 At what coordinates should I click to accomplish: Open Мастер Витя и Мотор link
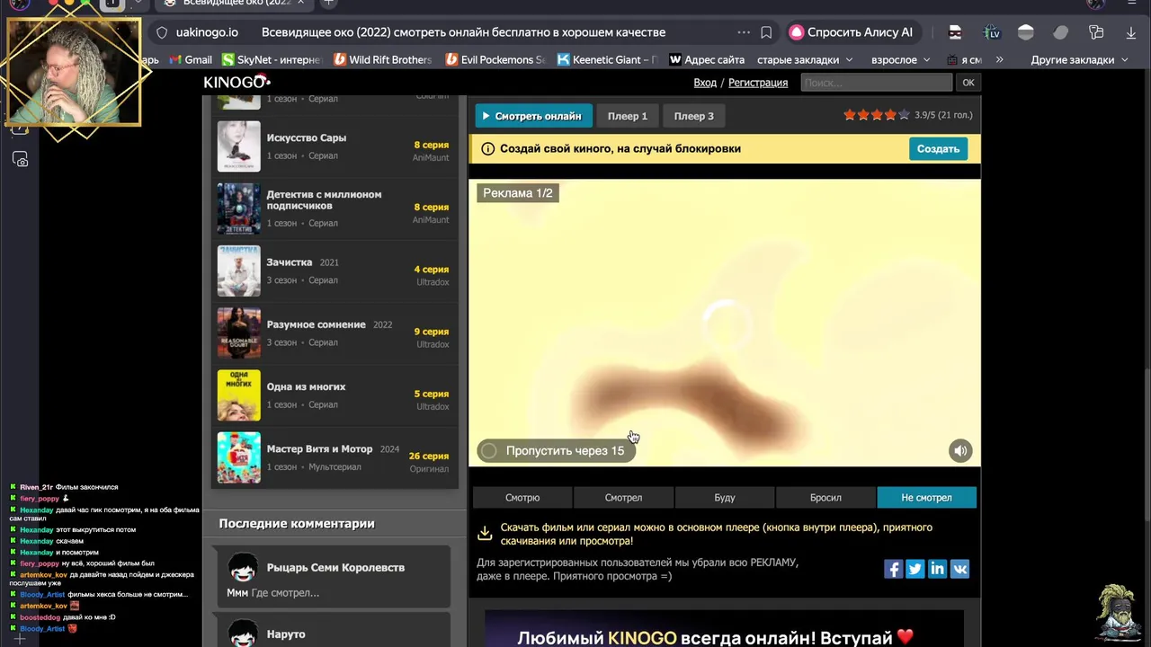pos(319,449)
